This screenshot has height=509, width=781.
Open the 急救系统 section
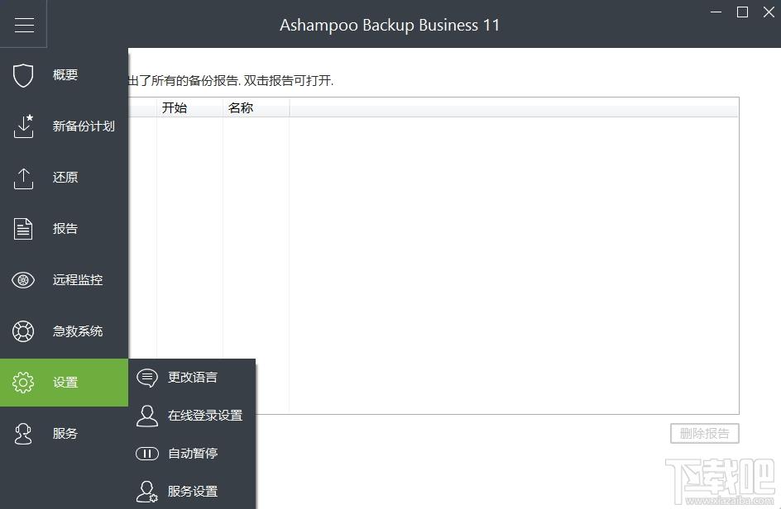[x=64, y=331]
